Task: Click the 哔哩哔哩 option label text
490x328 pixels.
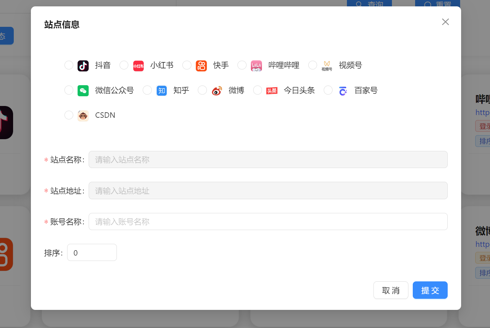Action: [284, 65]
